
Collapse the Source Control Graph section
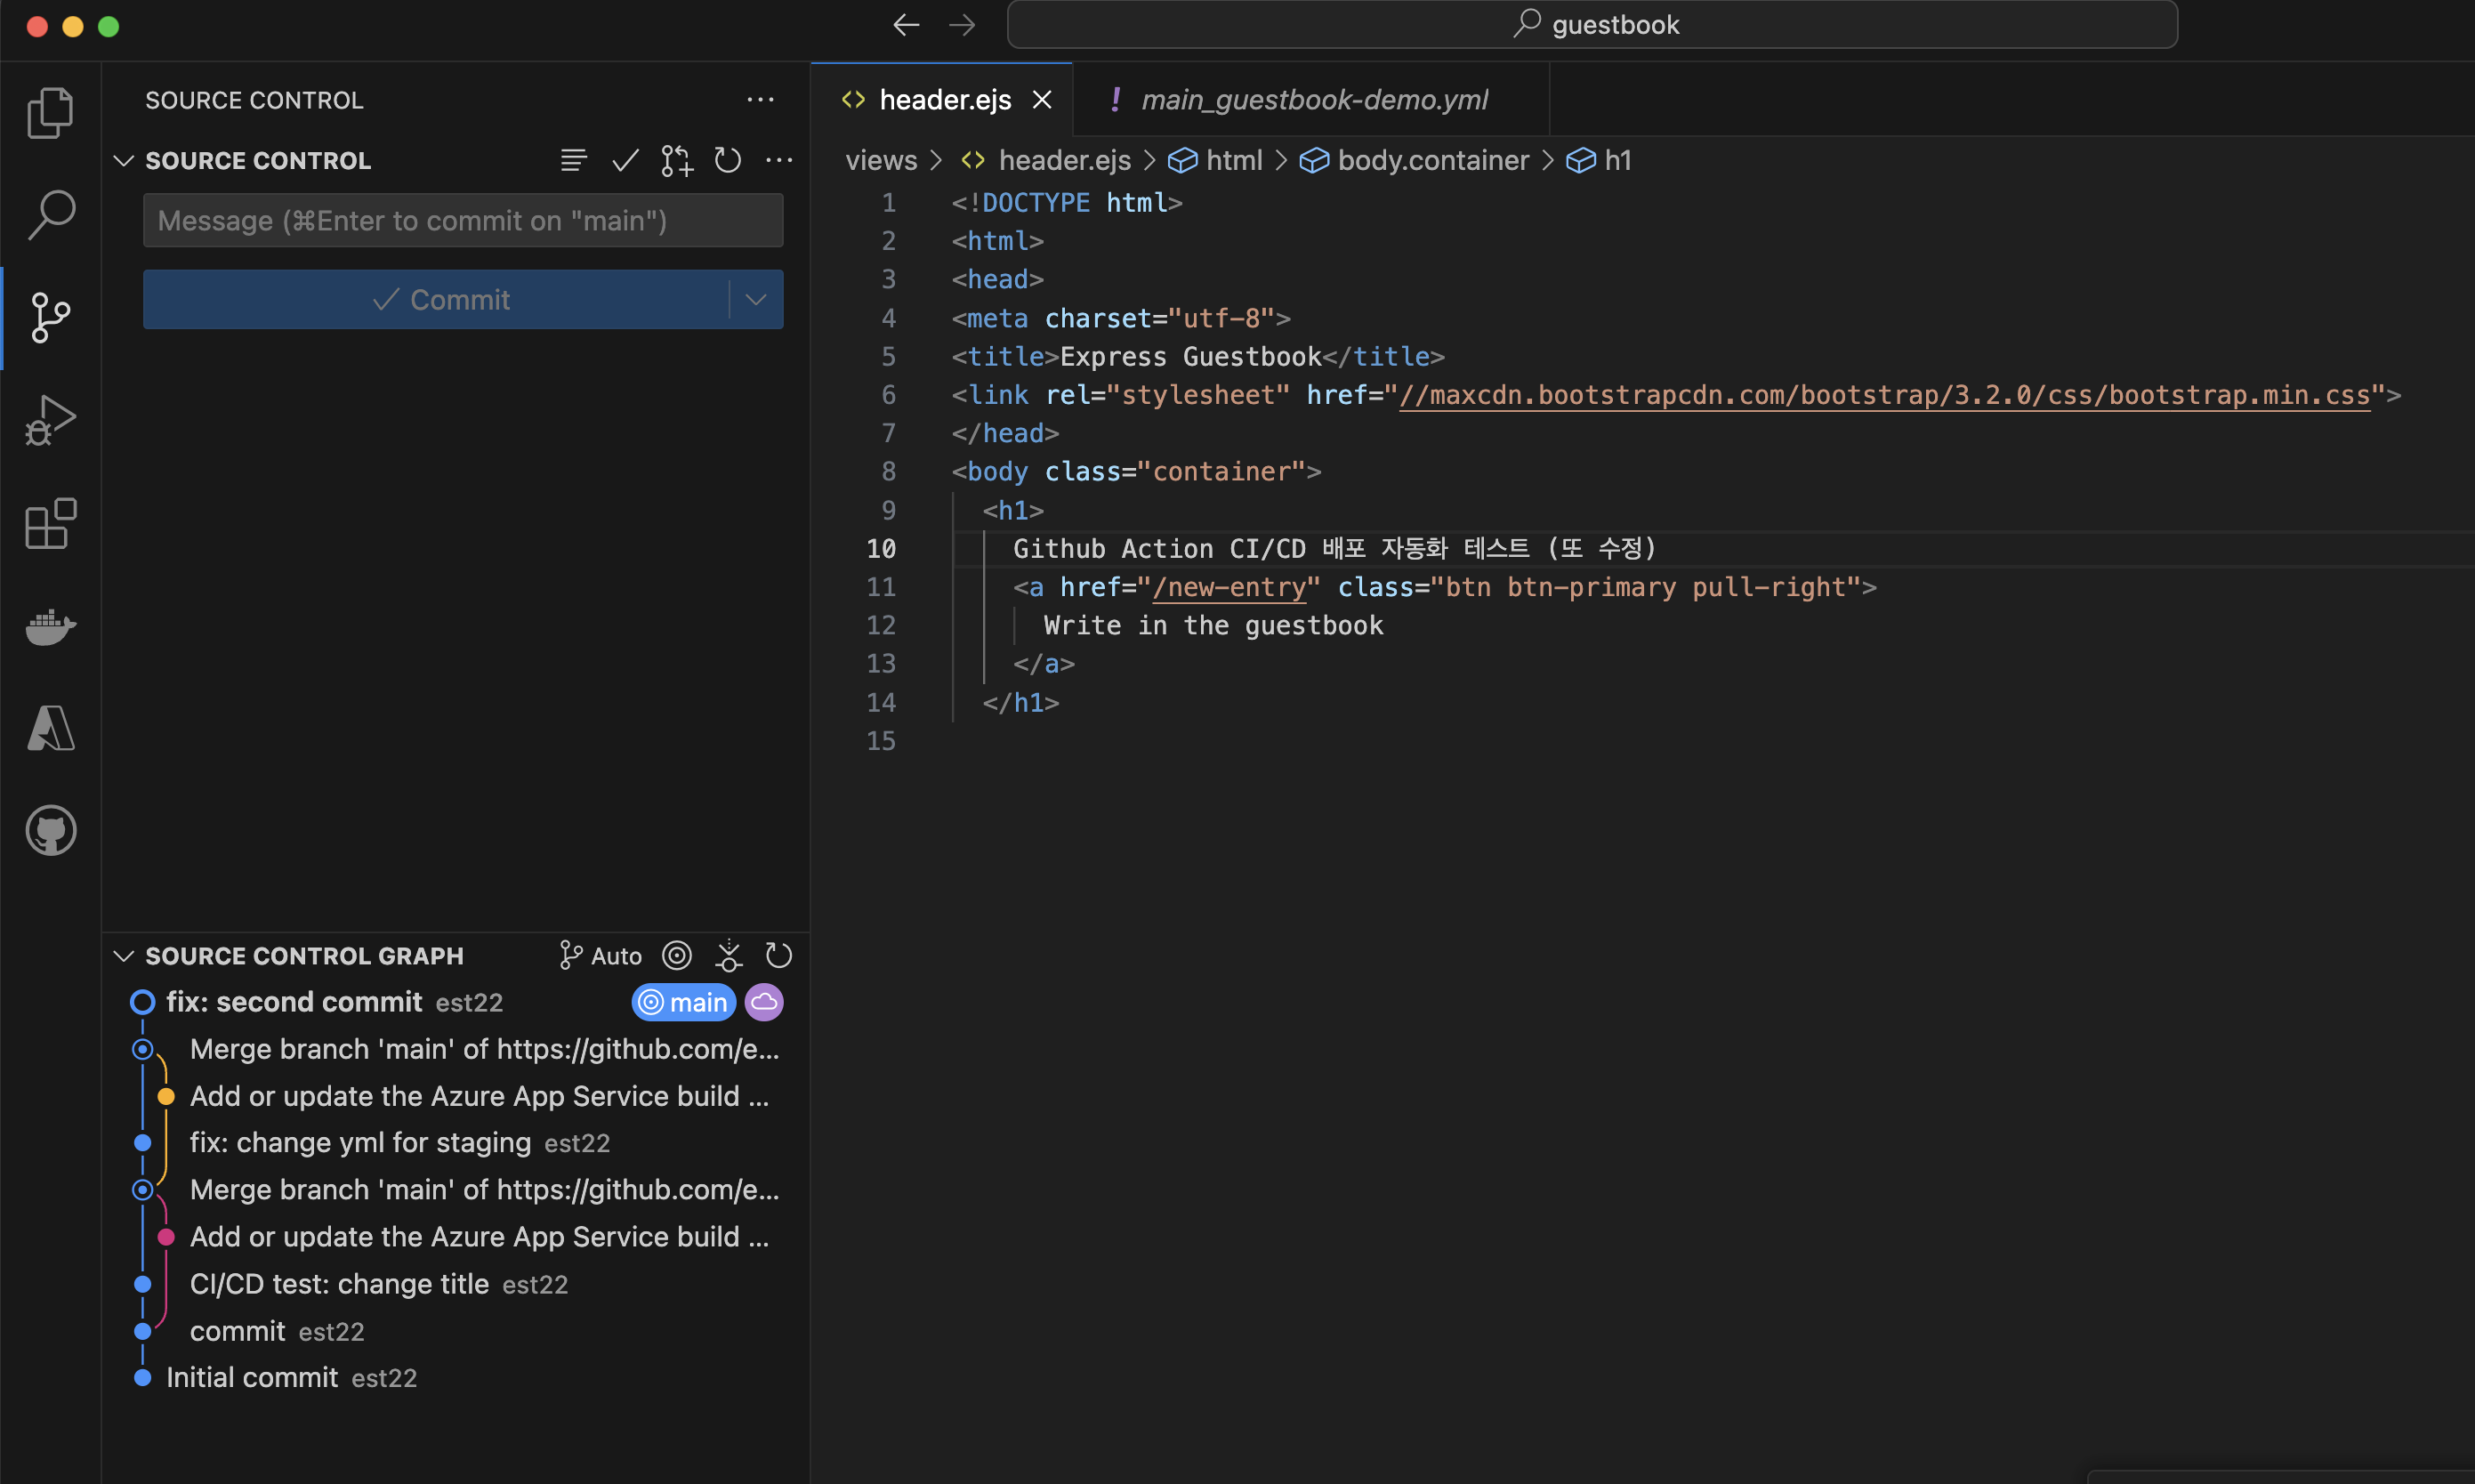coord(124,956)
